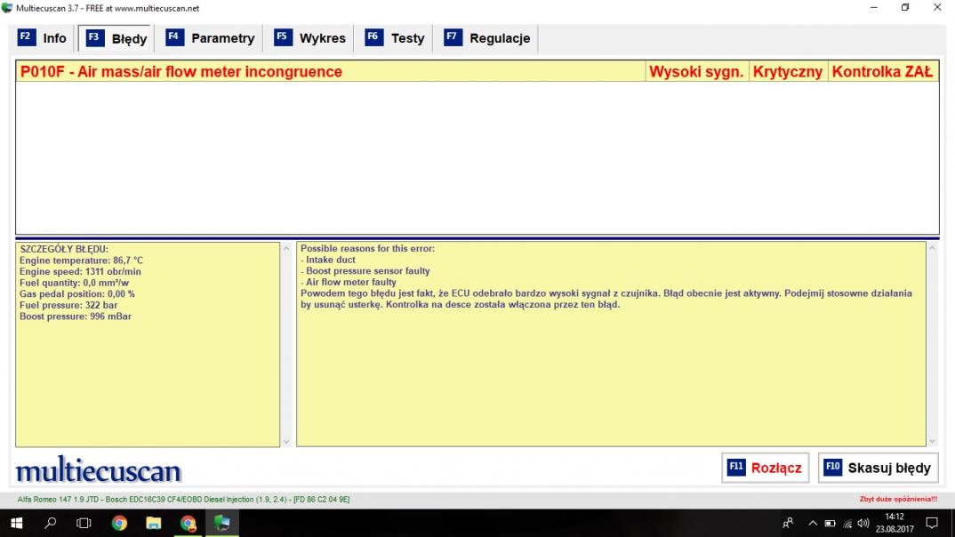
Task: Click the Multiecuscan title bar app icon
Action: (7, 8)
